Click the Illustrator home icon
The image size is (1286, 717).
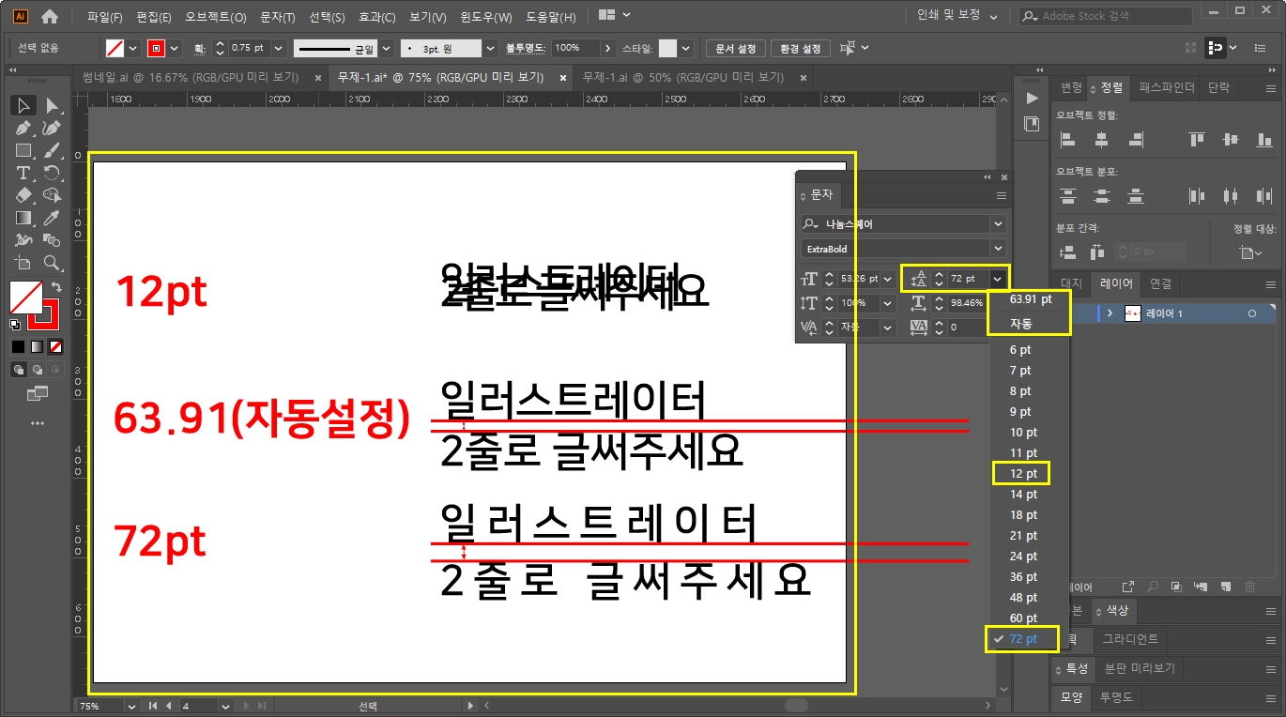[50, 16]
